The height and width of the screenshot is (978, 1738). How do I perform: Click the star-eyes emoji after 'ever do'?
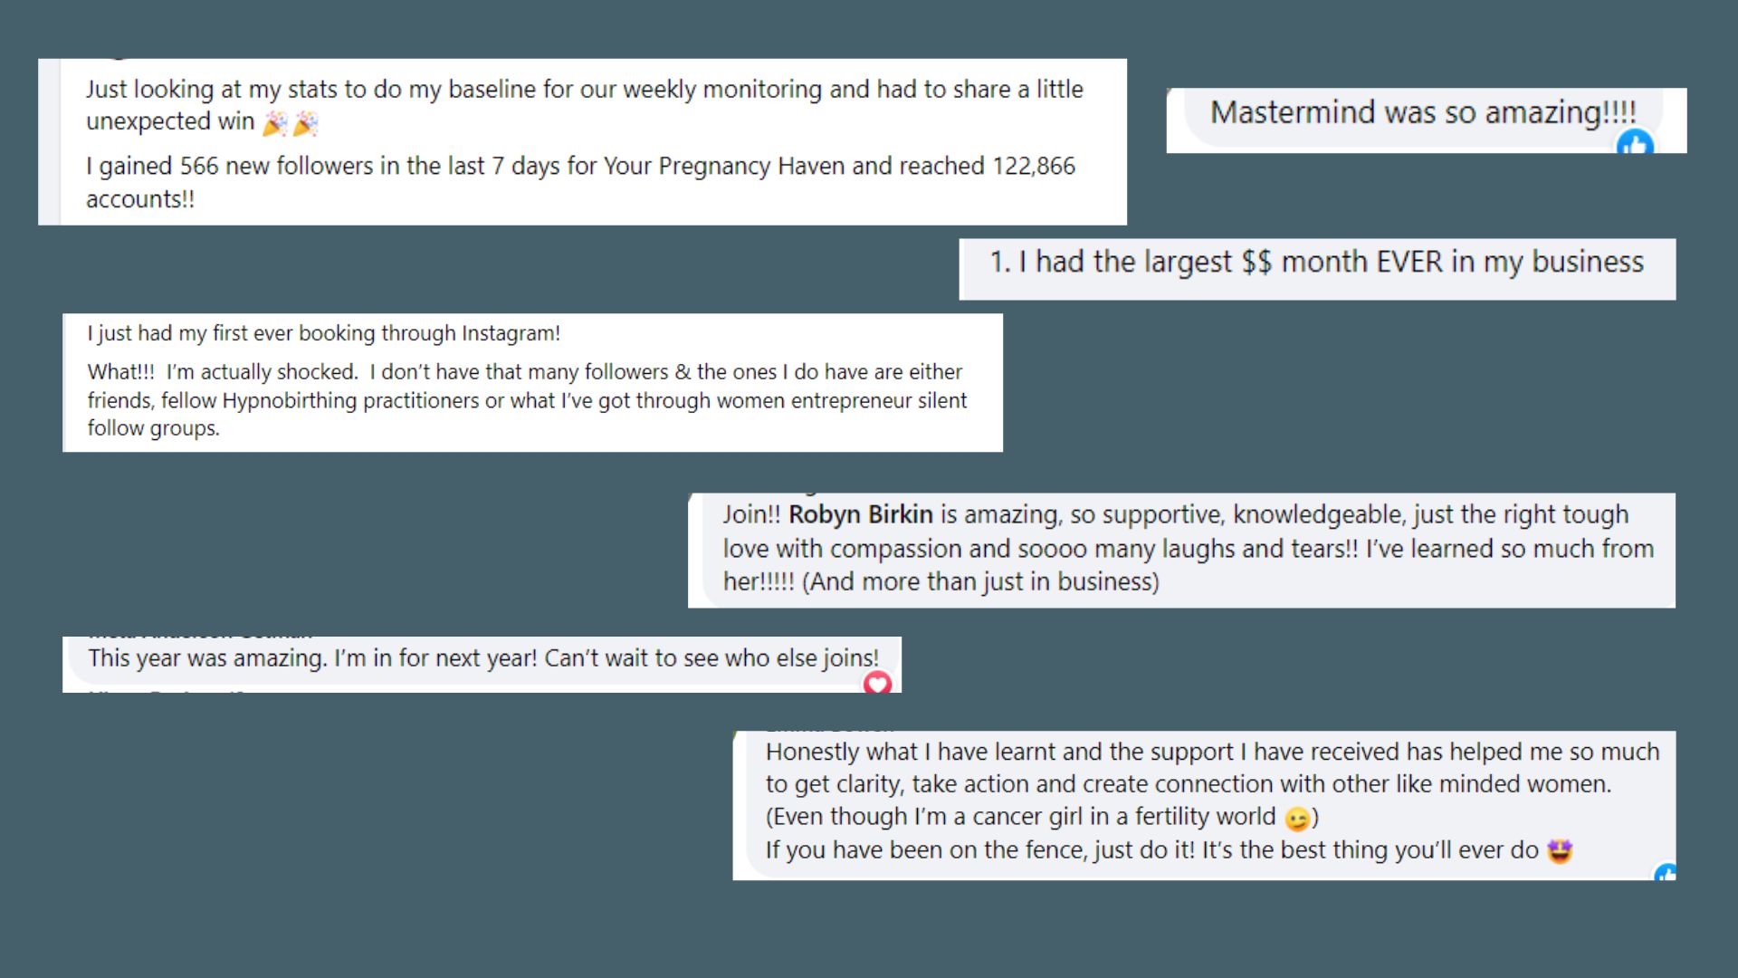tap(1560, 851)
